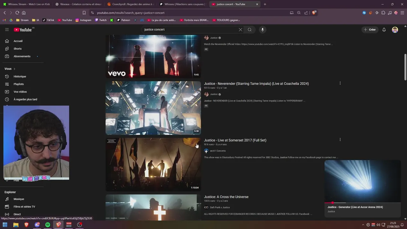Click the Live at Somerset 2017 thumbnail

click(x=153, y=164)
